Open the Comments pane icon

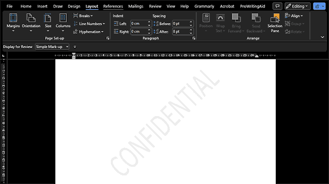pyautogui.click(x=277, y=6)
